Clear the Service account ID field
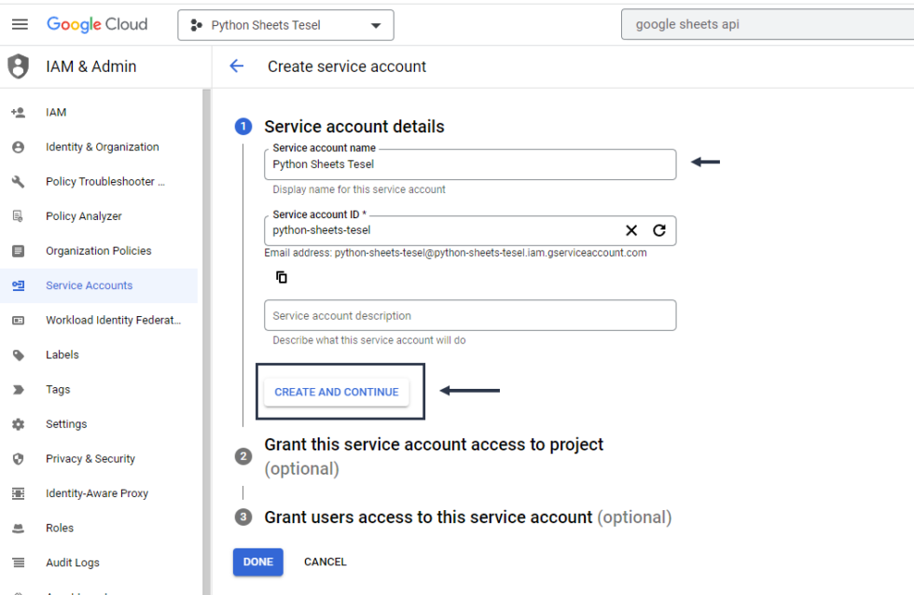The width and height of the screenshot is (914, 595). tap(631, 230)
